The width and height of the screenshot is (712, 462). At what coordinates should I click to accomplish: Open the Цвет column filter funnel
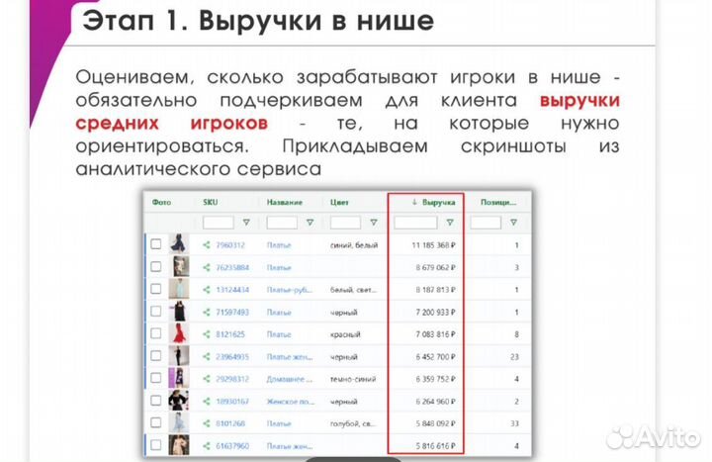tap(373, 223)
